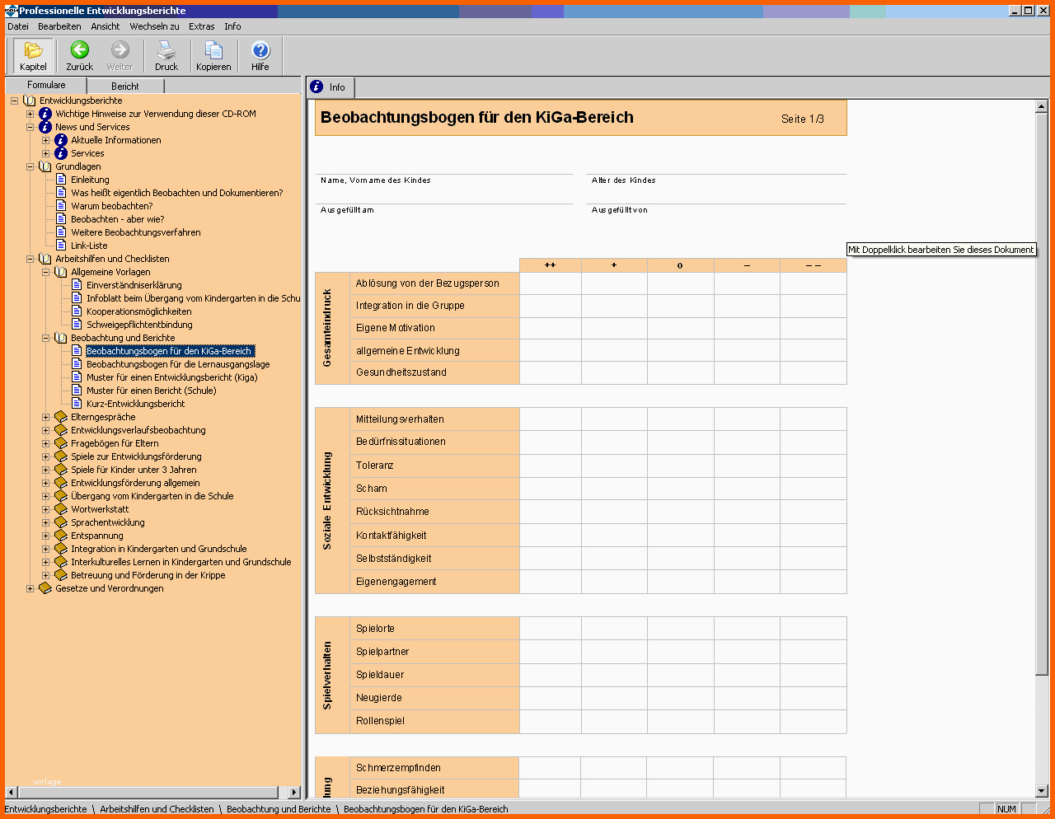The height and width of the screenshot is (819, 1055).
Task: Expand the 'Fragebögen für Eltern' node
Action: (46, 443)
